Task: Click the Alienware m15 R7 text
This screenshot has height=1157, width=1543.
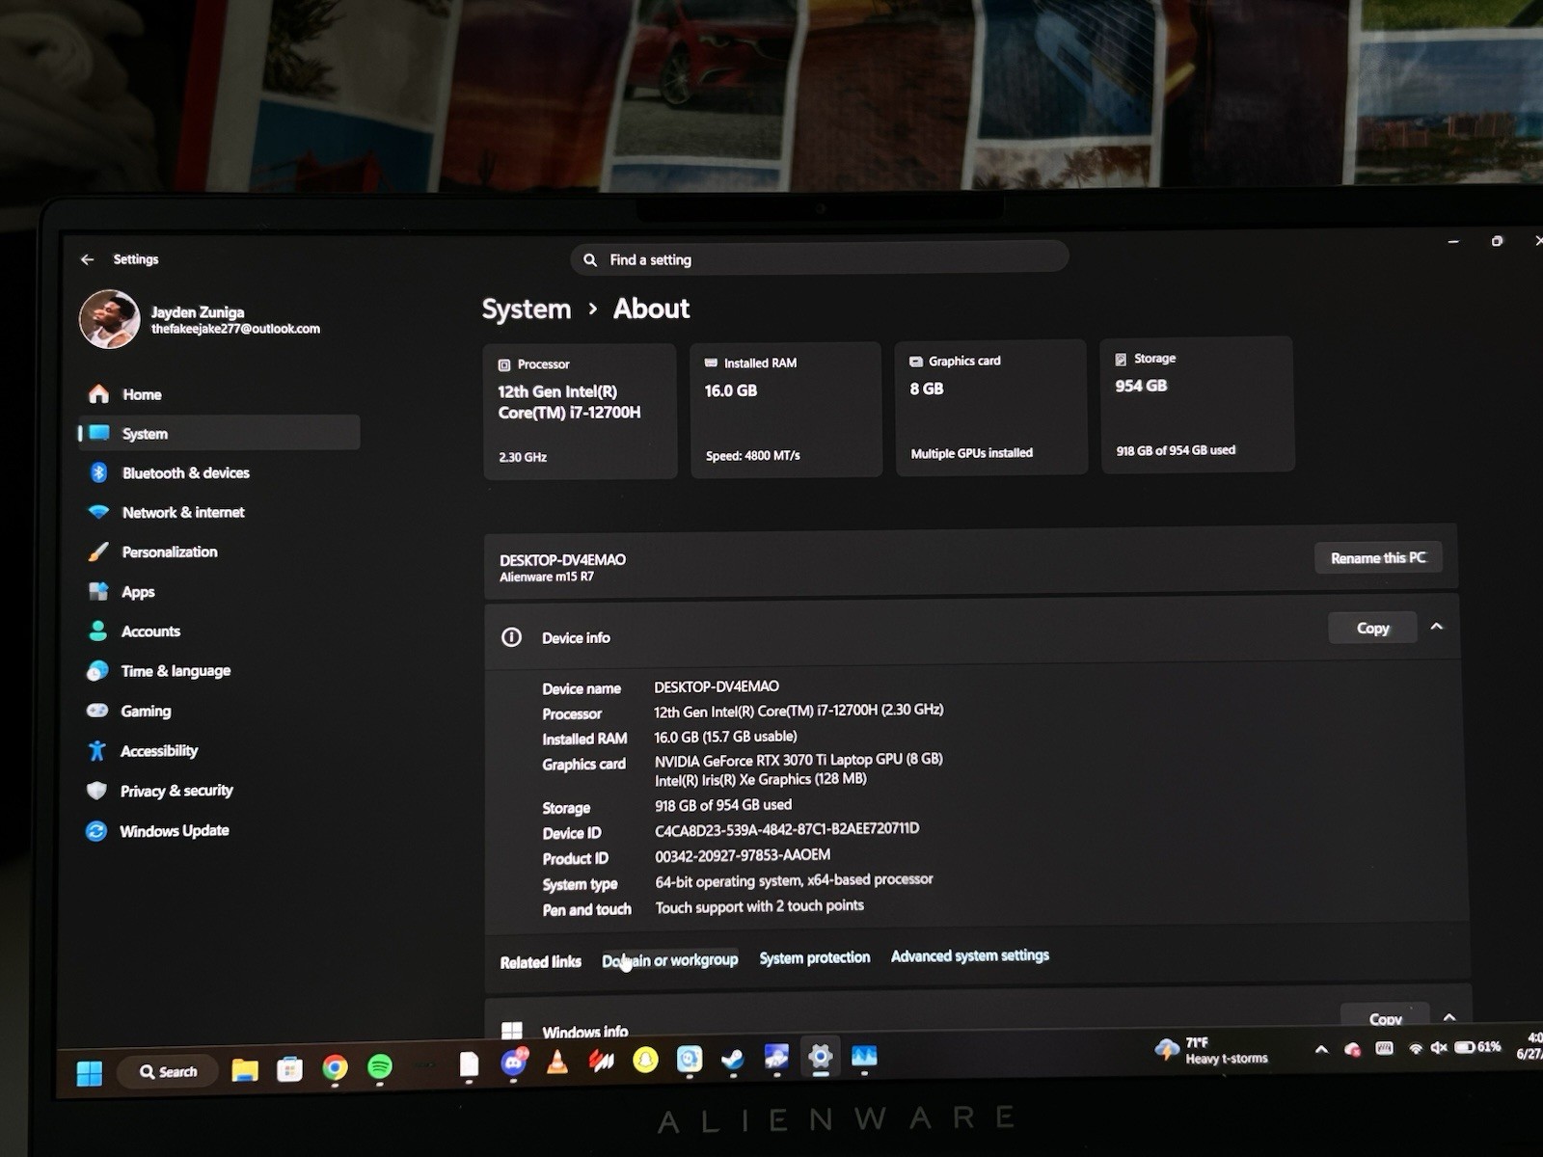Action: [547, 577]
